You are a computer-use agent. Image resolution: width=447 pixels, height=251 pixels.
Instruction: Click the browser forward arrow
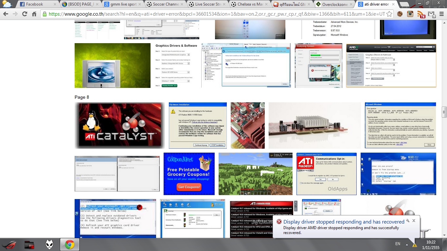point(15,14)
